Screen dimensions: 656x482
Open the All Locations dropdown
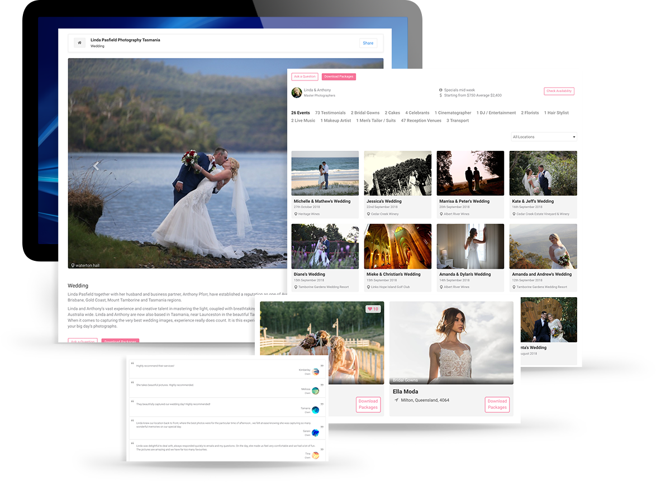pos(544,137)
